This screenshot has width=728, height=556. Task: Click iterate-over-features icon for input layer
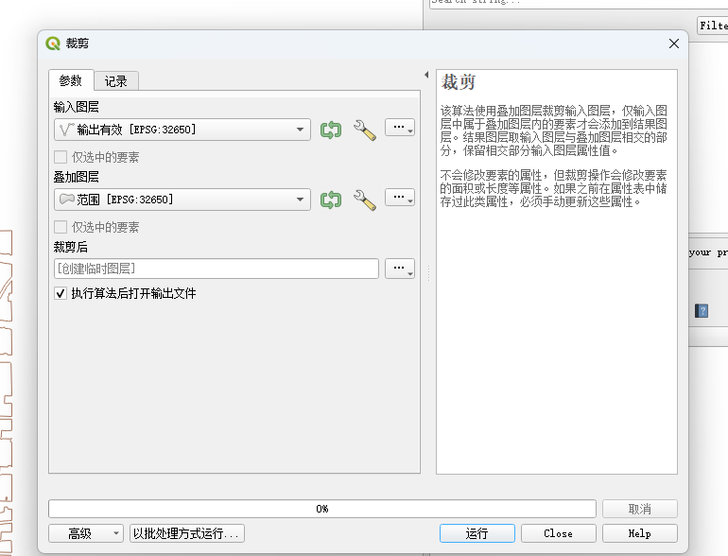[x=330, y=130]
